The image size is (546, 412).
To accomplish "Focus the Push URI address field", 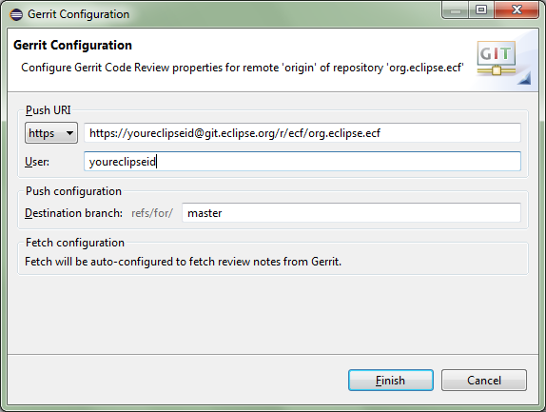I will coord(302,132).
